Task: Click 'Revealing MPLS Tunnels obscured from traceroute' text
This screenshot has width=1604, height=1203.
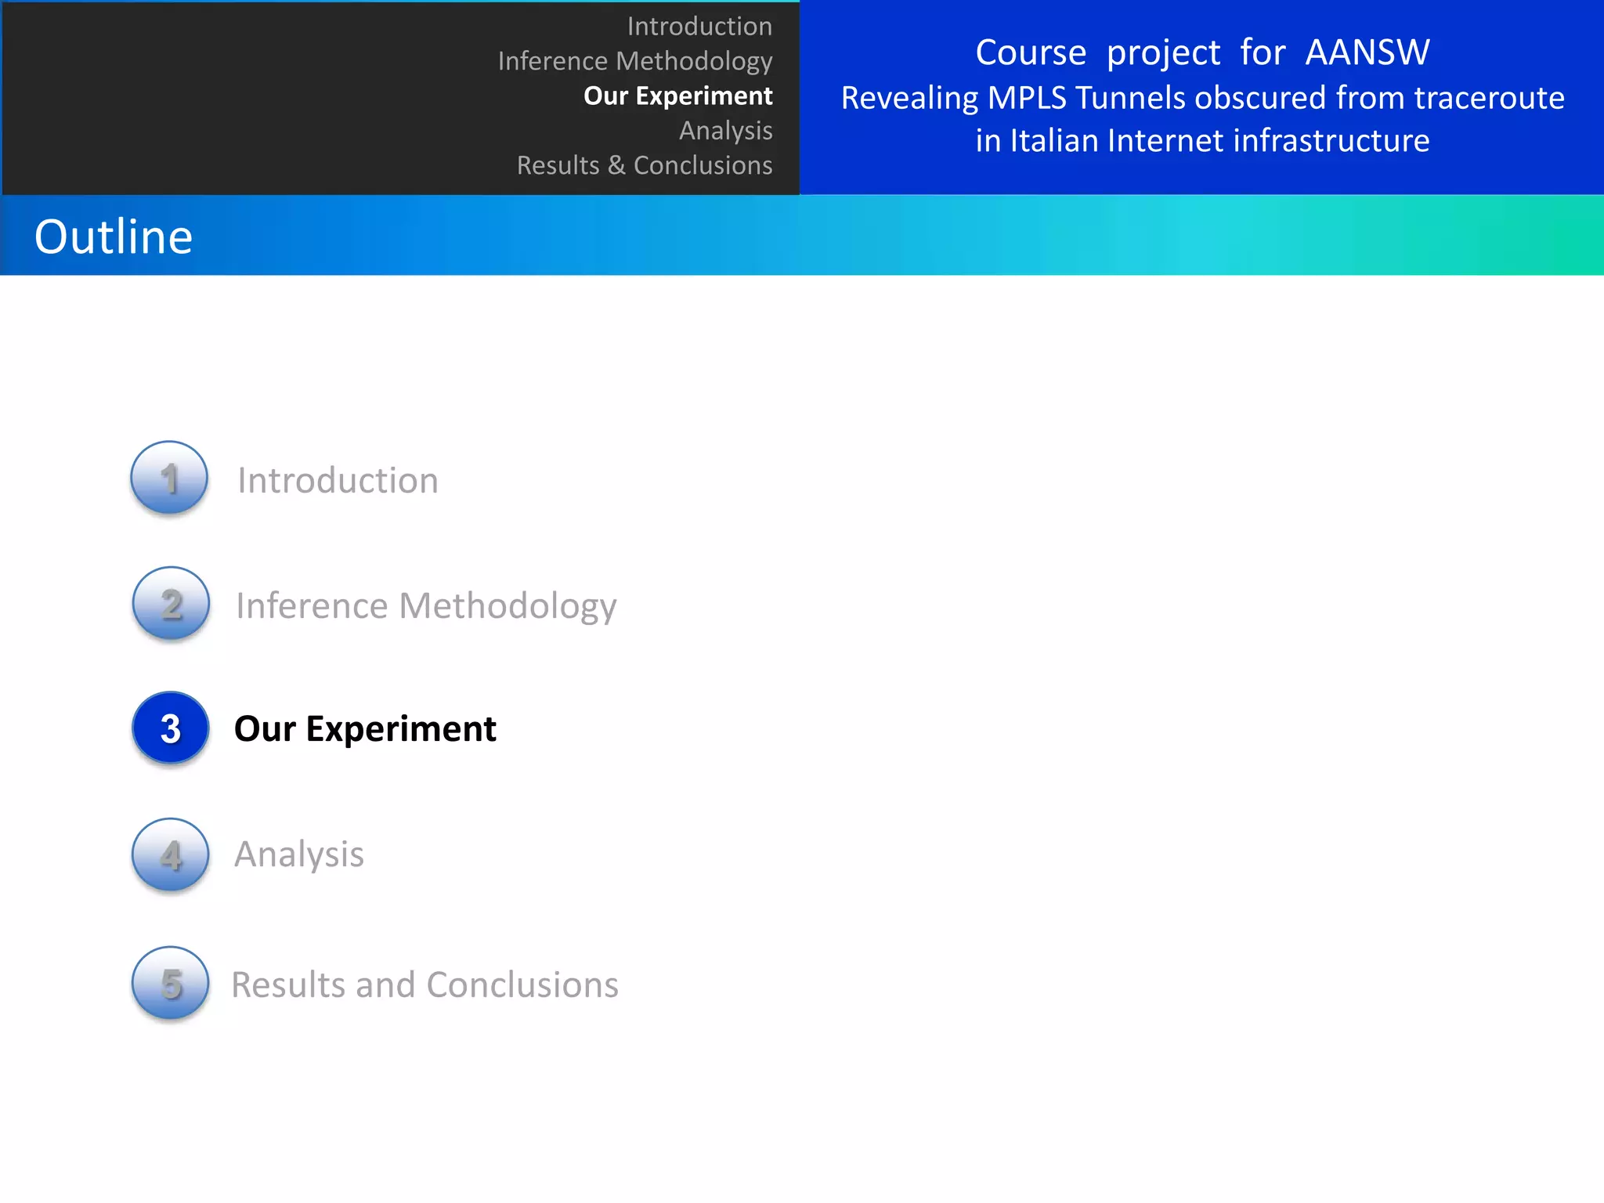Action: point(1202,98)
